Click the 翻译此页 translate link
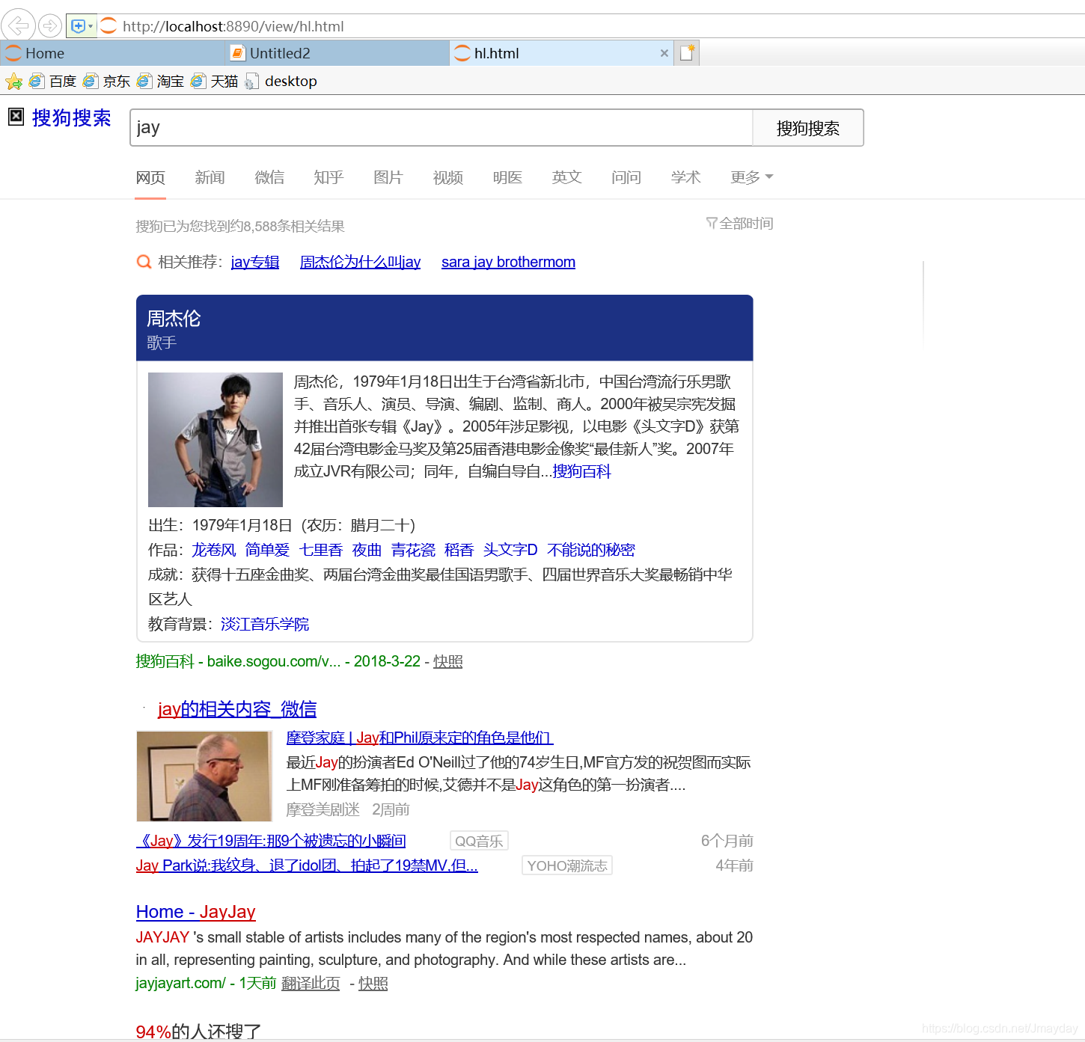 pos(311,983)
